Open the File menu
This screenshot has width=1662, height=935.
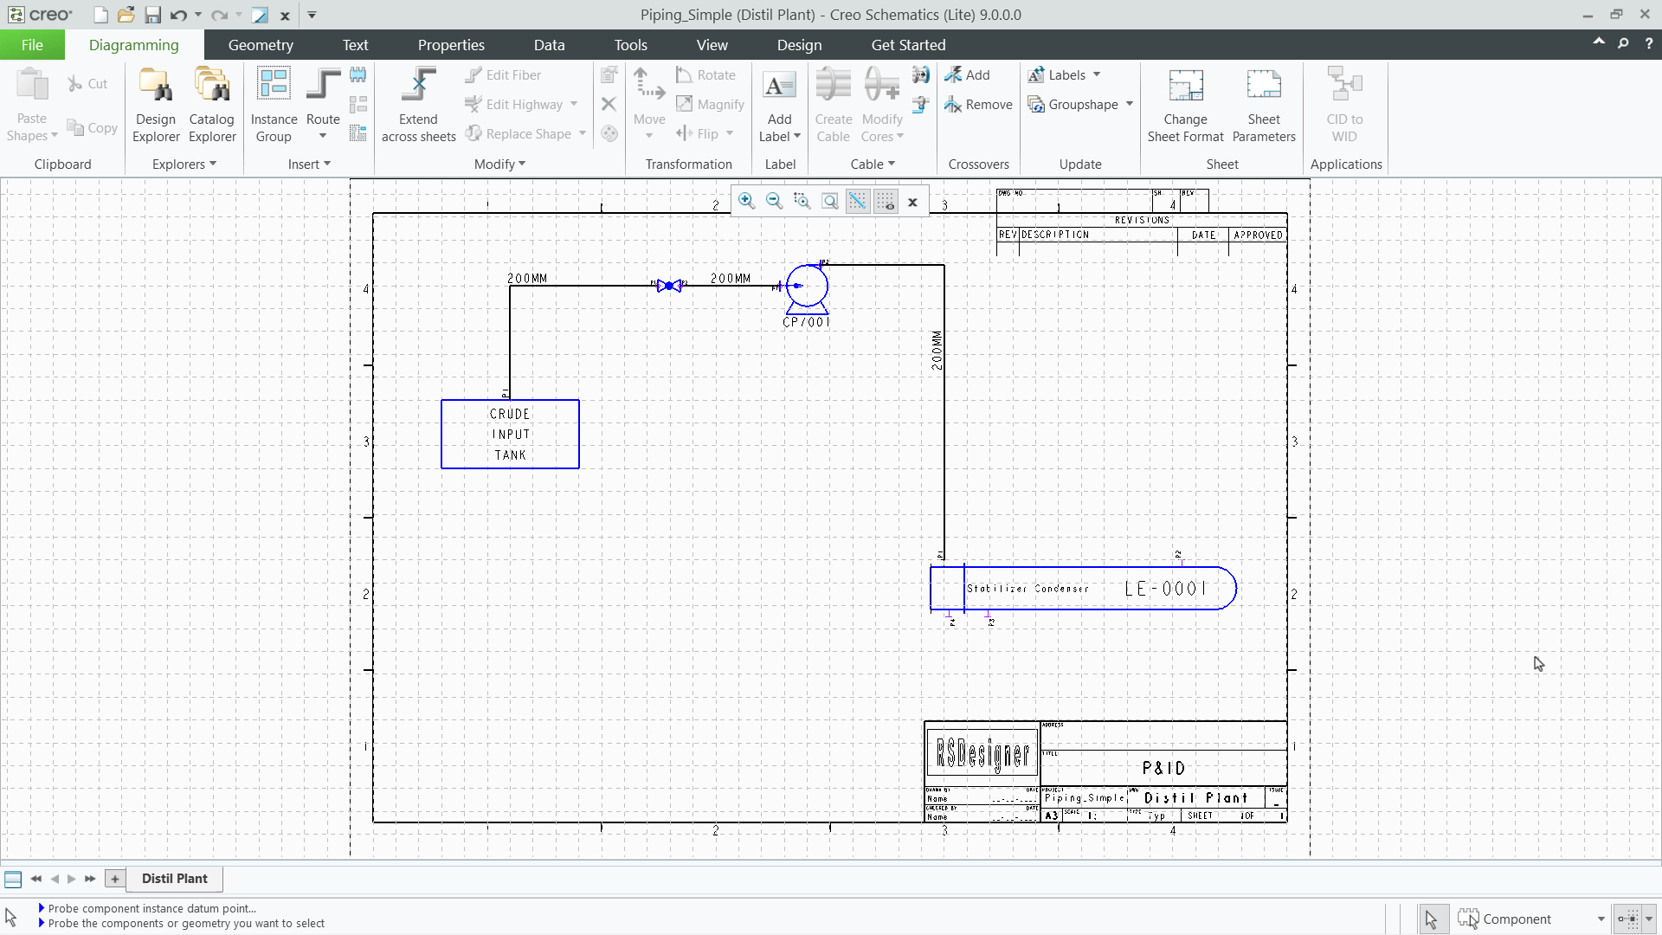click(x=32, y=45)
